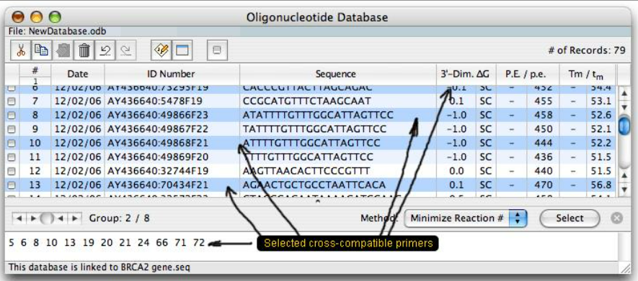Click the Copy icon in toolbar
Image resolution: width=638 pixels, height=281 pixels.
tap(42, 50)
